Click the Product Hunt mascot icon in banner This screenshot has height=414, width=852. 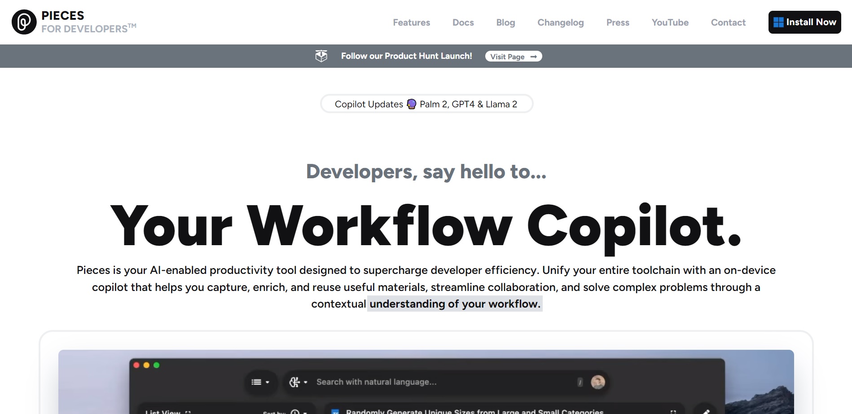pos(321,56)
